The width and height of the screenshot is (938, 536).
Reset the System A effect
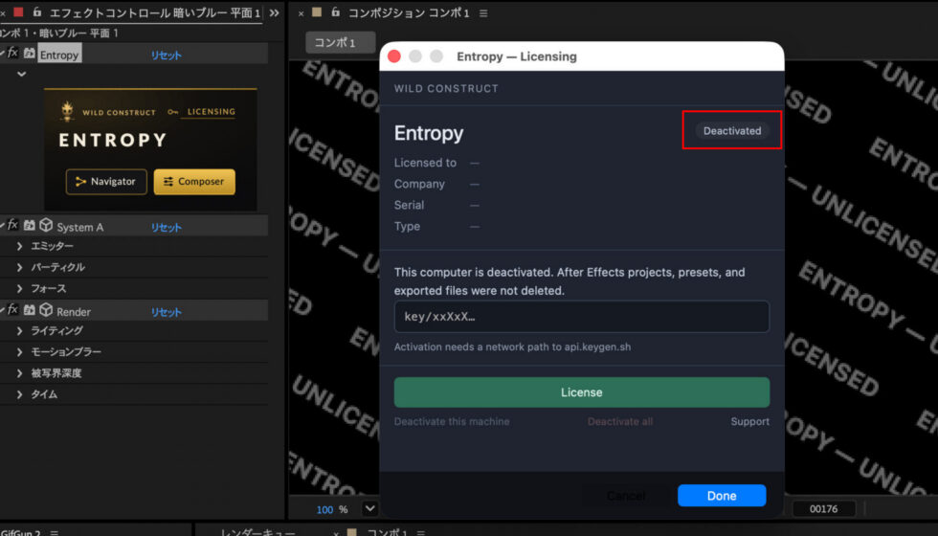coord(166,228)
